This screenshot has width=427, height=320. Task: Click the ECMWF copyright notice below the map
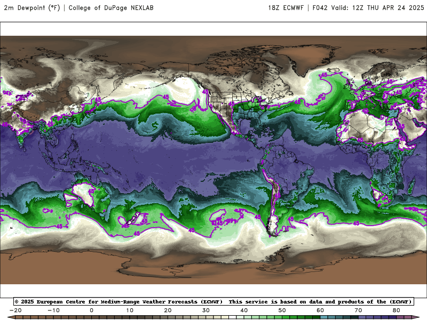tap(213, 301)
